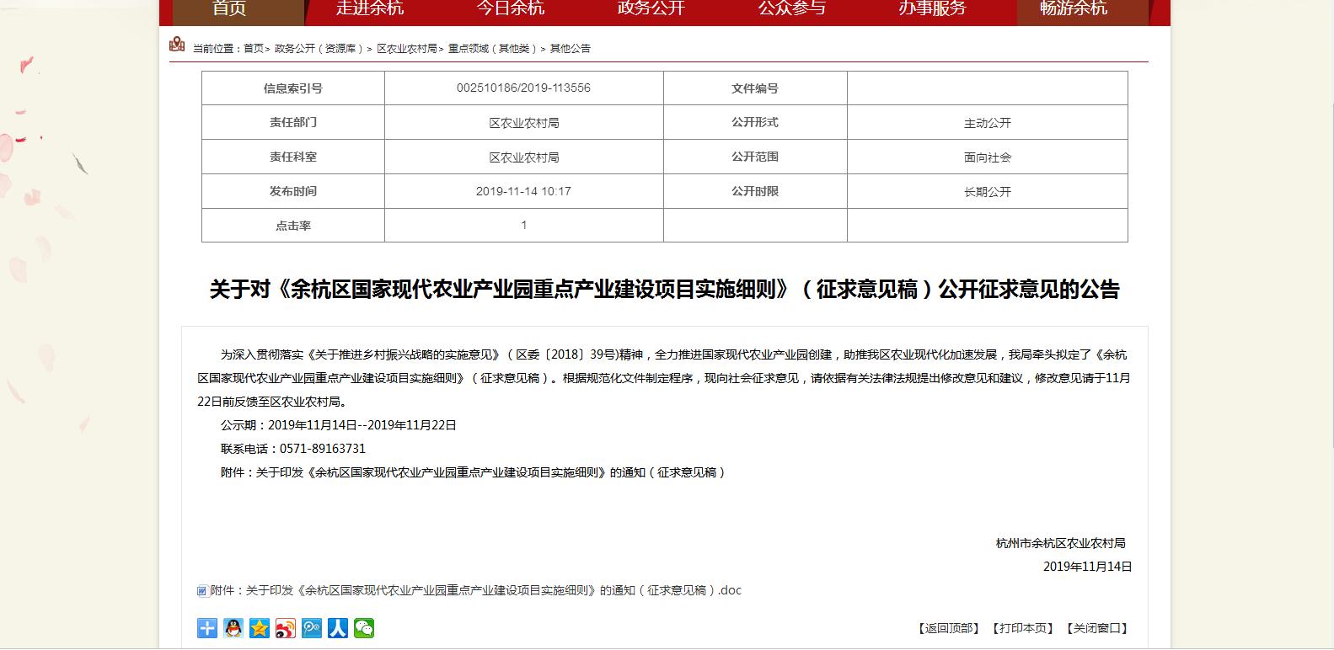Click the 长期公开 cell
The image size is (1334, 650).
pos(988,192)
